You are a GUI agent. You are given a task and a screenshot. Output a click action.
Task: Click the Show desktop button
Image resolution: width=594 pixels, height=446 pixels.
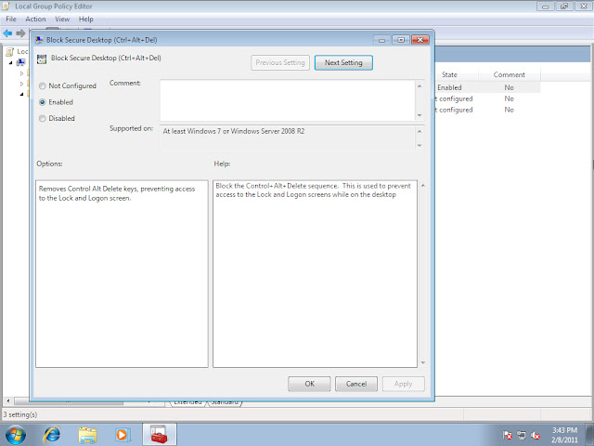pyautogui.click(x=590, y=435)
